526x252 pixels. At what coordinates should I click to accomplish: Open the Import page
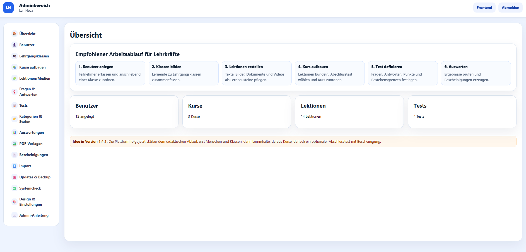(31, 166)
